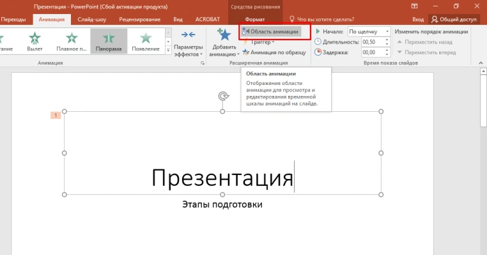Expand the animation gallery more arrow

(168, 50)
